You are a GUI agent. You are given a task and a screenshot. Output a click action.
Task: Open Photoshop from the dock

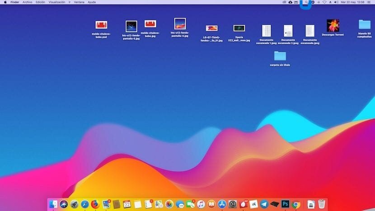(285, 204)
